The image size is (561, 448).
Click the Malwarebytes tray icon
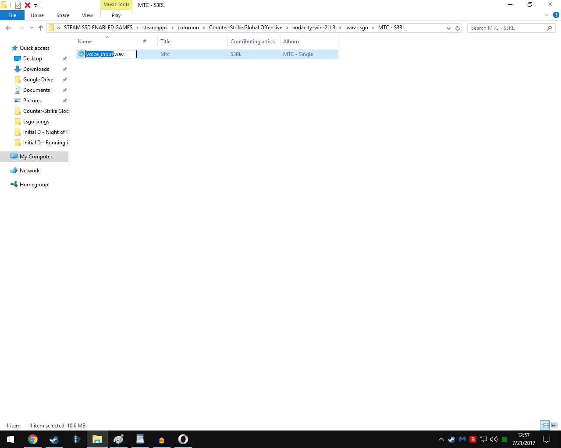point(462,439)
